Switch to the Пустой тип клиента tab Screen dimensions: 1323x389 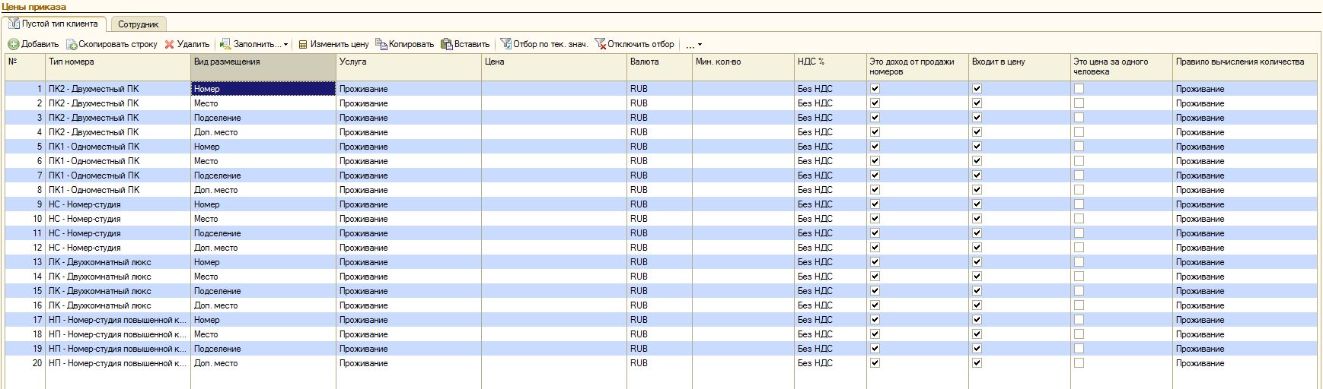tap(54, 24)
